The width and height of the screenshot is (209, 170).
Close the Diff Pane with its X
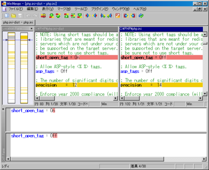coord(3,109)
